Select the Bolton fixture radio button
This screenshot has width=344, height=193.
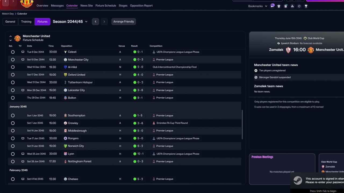pos(13,98)
